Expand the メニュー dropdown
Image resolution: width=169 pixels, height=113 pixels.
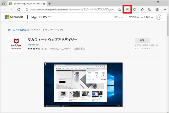point(118,17)
